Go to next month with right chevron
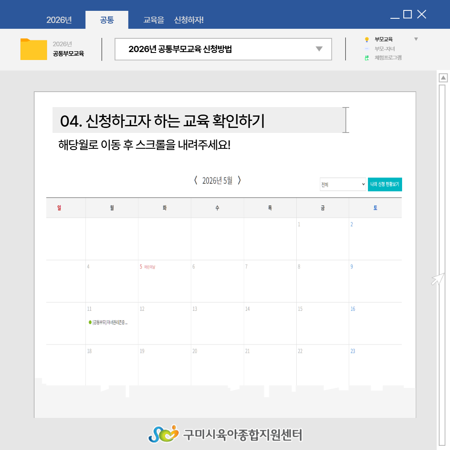Viewport: 450px width, 450px height. click(x=239, y=180)
